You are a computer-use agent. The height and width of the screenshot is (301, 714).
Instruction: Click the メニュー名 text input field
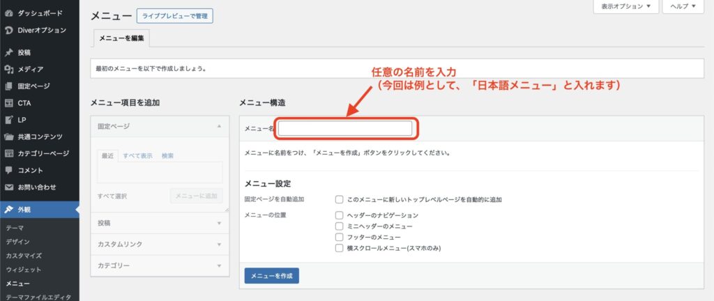345,128
